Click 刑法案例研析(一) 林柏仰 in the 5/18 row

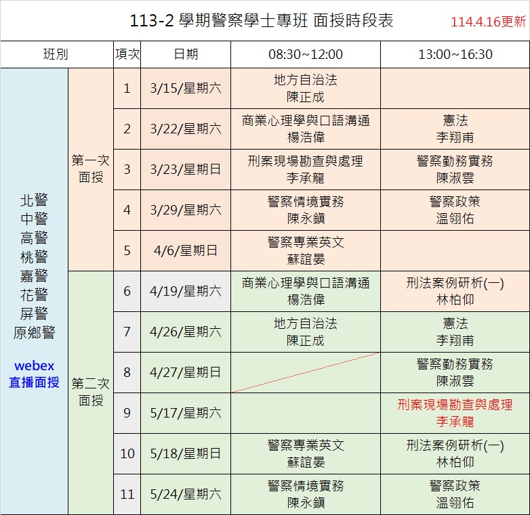click(x=455, y=454)
